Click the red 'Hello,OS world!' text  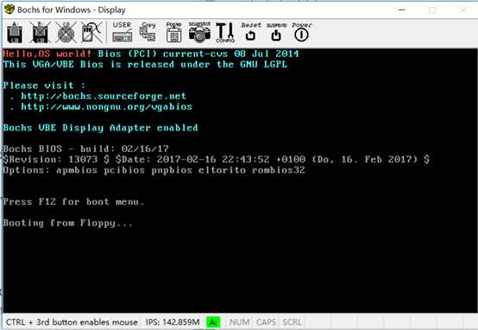coord(47,54)
